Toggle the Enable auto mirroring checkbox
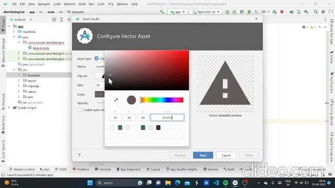Viewport: 335px width, 188px height. coord(80,110)
